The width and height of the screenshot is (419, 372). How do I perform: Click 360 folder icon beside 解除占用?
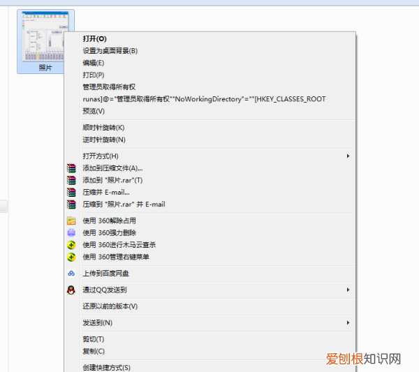71,221
